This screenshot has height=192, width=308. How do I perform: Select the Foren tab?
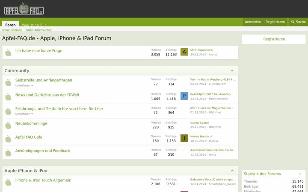(10, 25)
